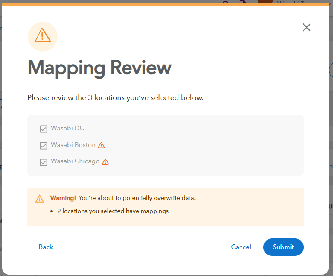This screenshot has width=333, height=276.
Task: Click the large warning icon above the title
Action: [43, 37]
